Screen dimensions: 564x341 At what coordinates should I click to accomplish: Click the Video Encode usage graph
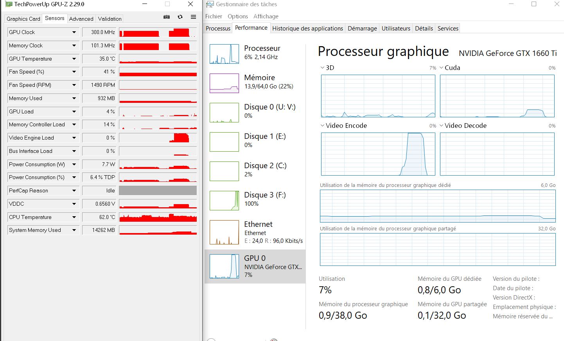[378, 154]
